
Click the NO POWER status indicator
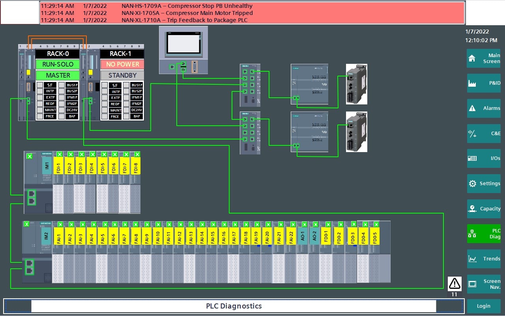122,64
